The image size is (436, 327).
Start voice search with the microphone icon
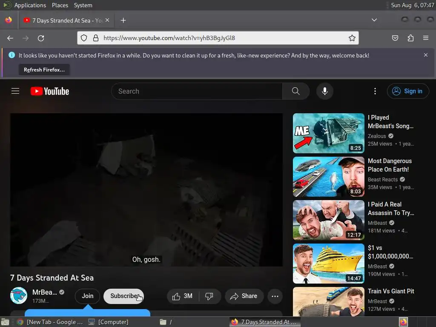pyautogui.click(x=324, y=91)
